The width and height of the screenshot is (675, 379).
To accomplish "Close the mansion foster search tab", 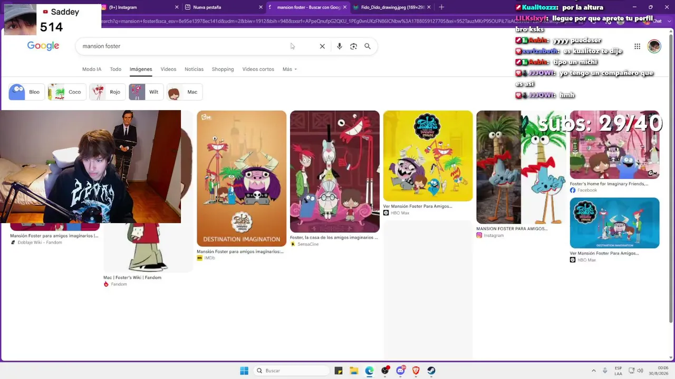I will tap(345, 7).
